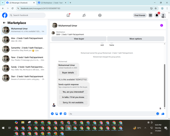The image size is (170, 136).
Task: Open a new browser tab
Action: (x=70, y=3)
